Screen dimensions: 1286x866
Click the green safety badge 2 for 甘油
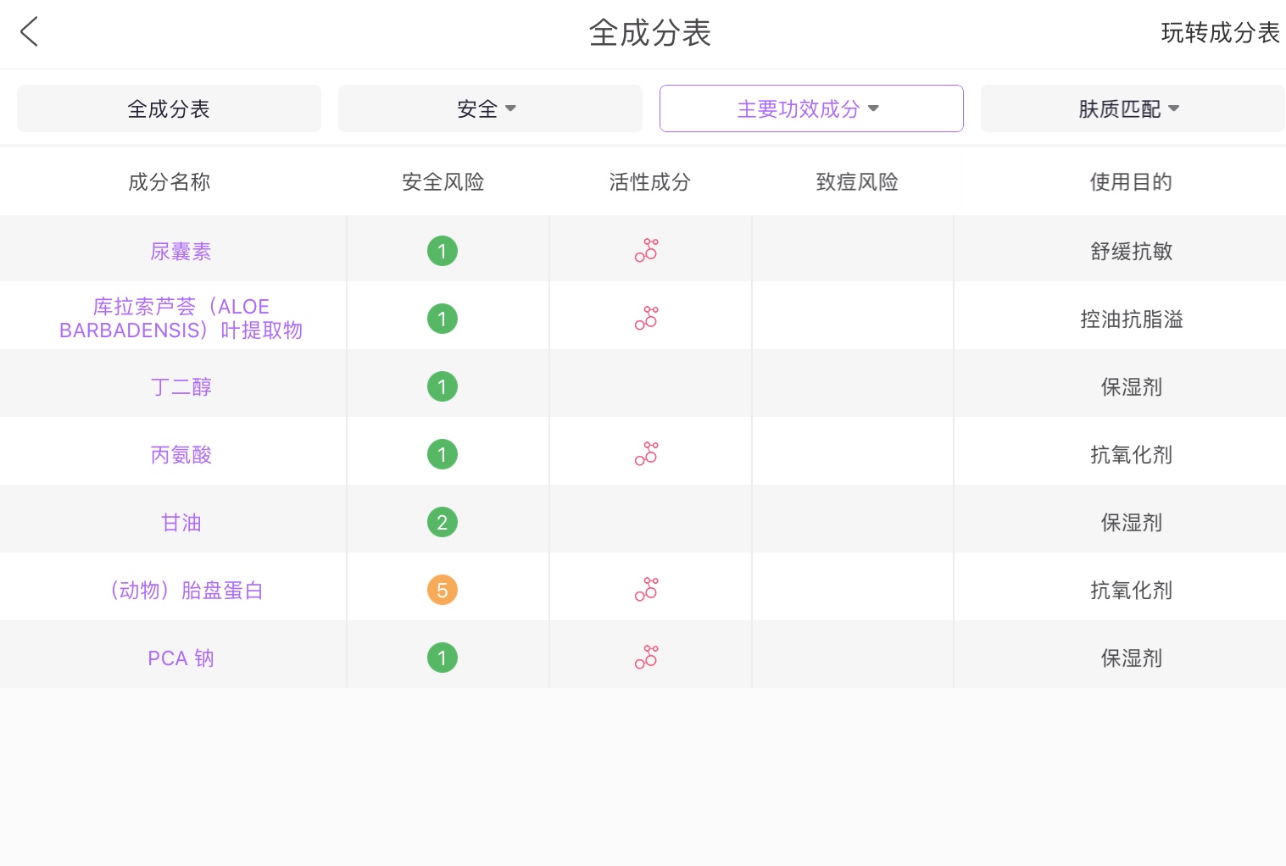442,522
